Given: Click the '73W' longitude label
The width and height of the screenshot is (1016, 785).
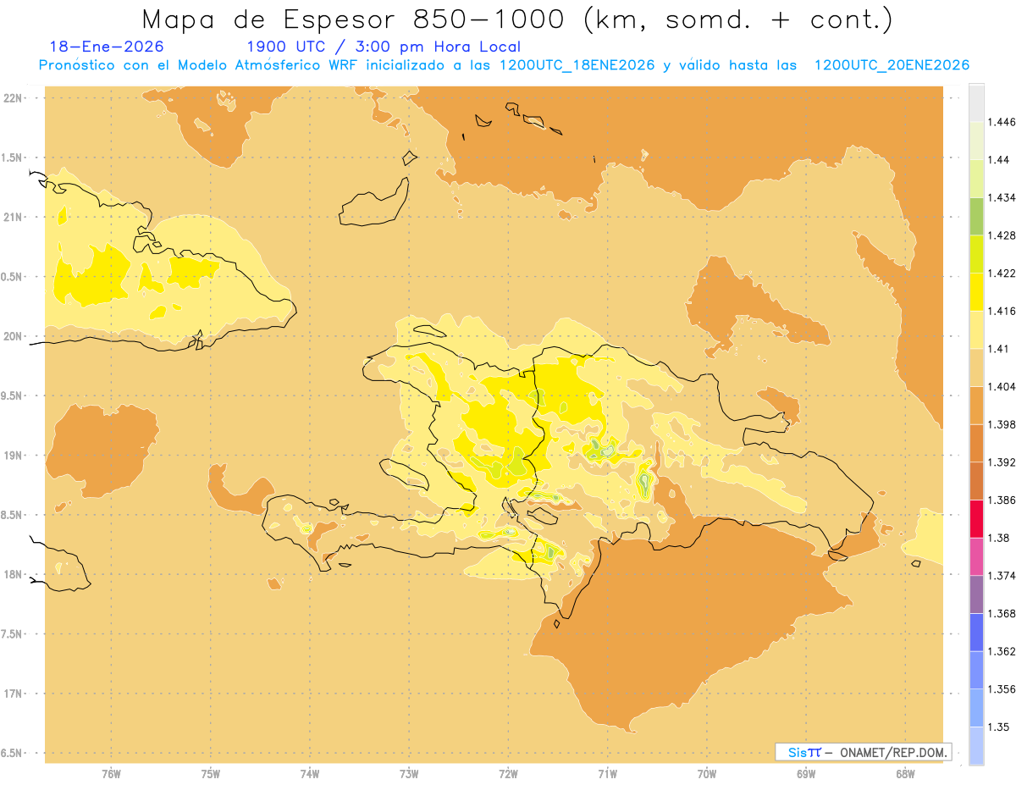Looking at the screenshot, I should (409, 774).
